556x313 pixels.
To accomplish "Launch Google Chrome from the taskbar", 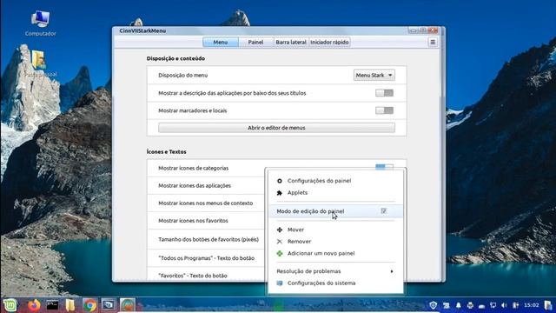I will click(x=90, y=305).
